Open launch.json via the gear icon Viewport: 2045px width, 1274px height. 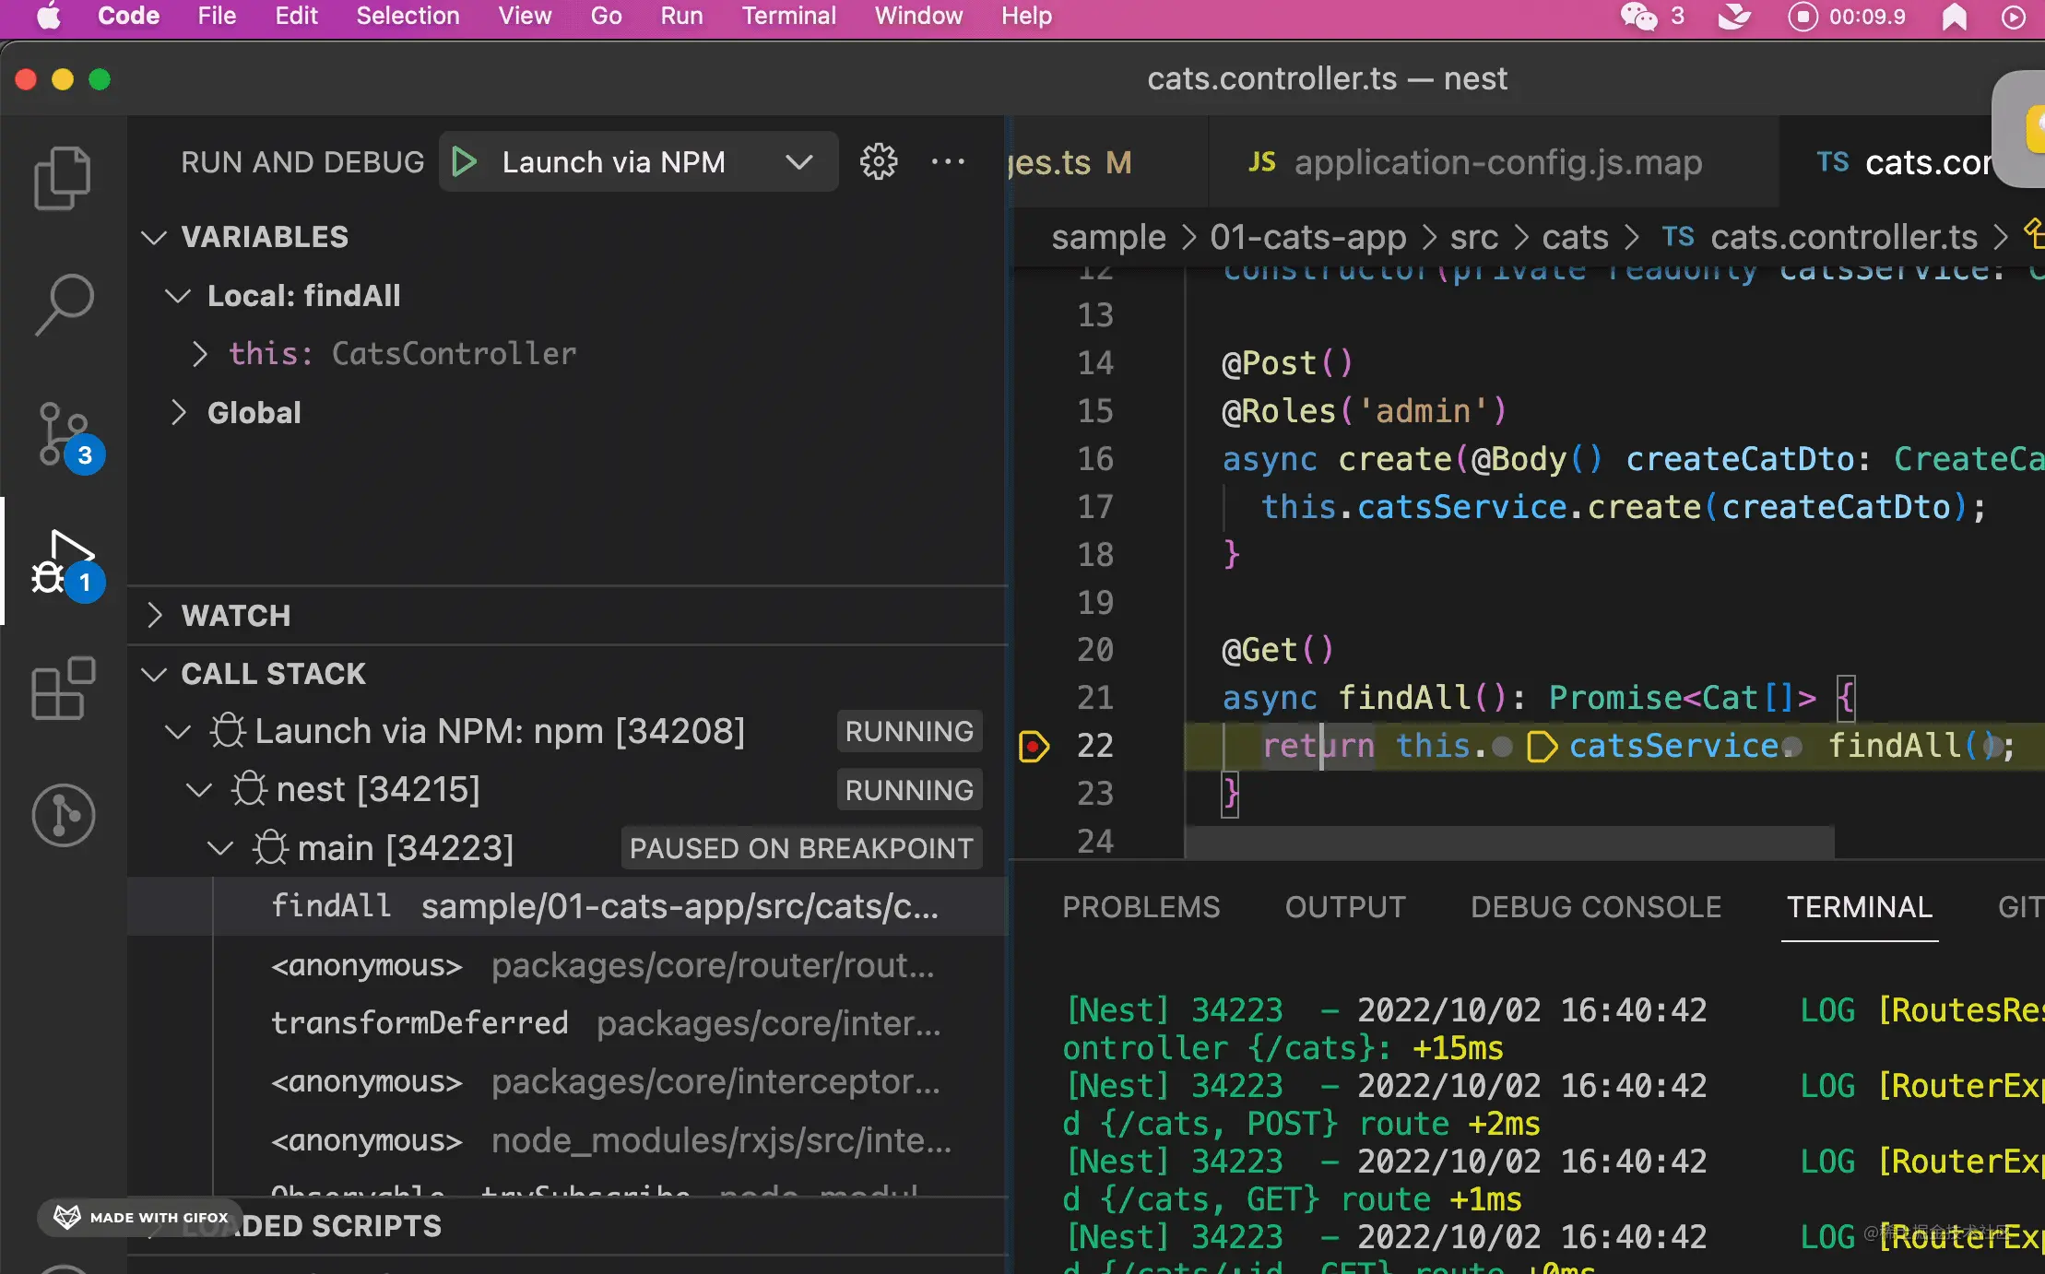pos(878,162)
